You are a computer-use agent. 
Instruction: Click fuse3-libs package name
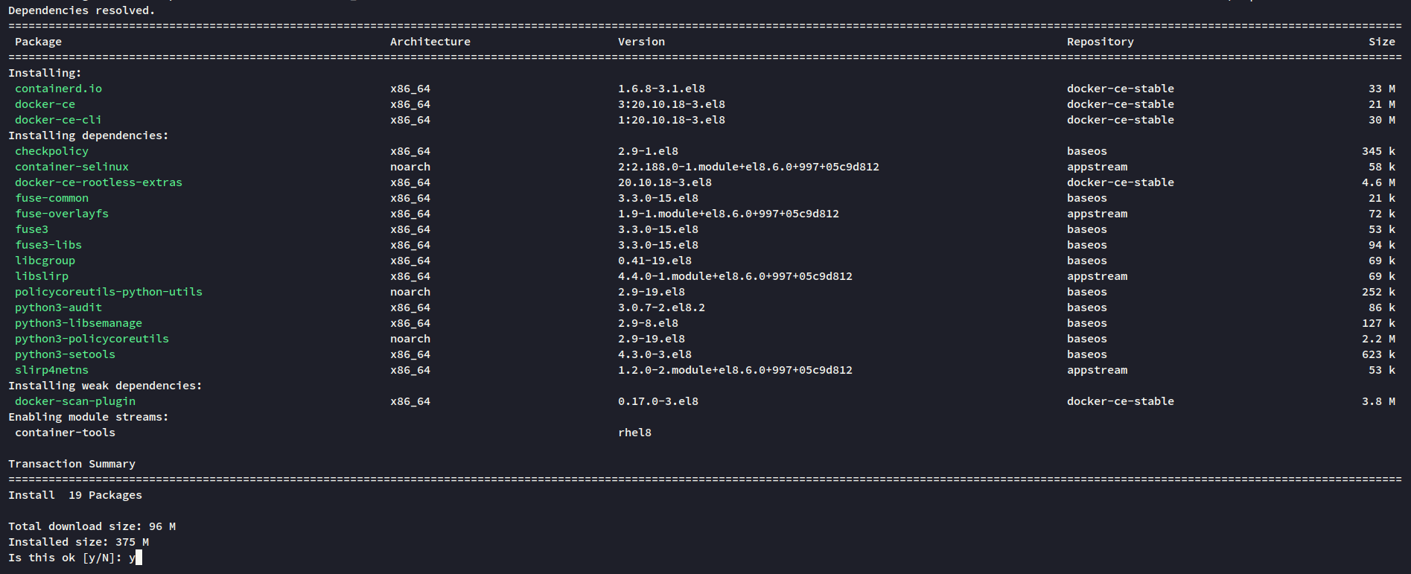point(48,245)
